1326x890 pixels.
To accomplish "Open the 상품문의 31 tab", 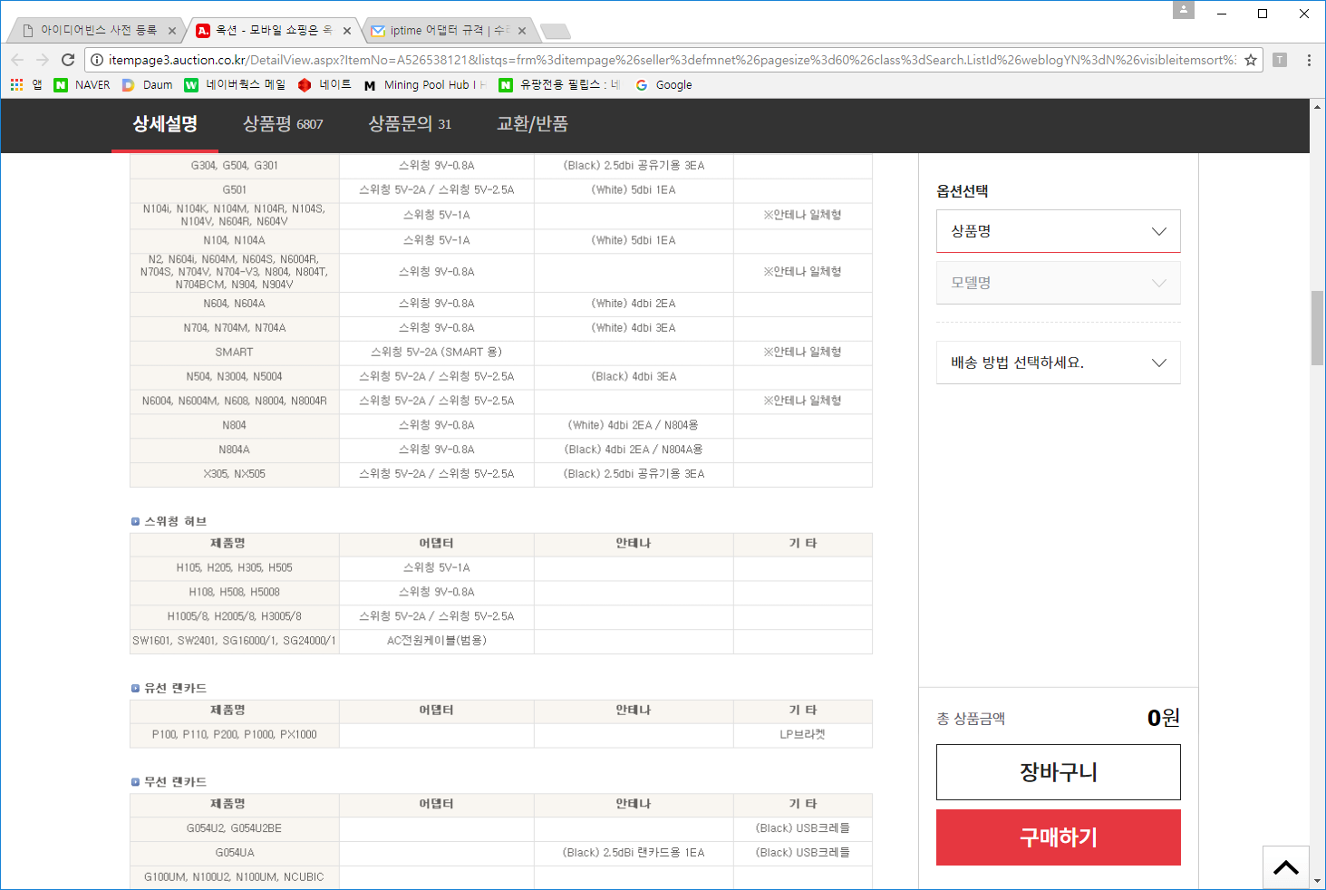I will click(410, 124).
